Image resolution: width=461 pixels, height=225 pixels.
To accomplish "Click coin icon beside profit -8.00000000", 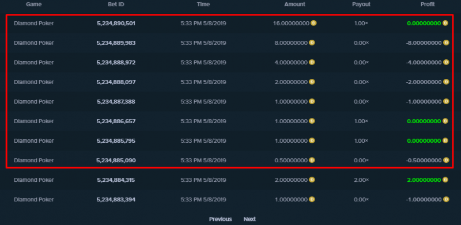I will tap(446, 43).
